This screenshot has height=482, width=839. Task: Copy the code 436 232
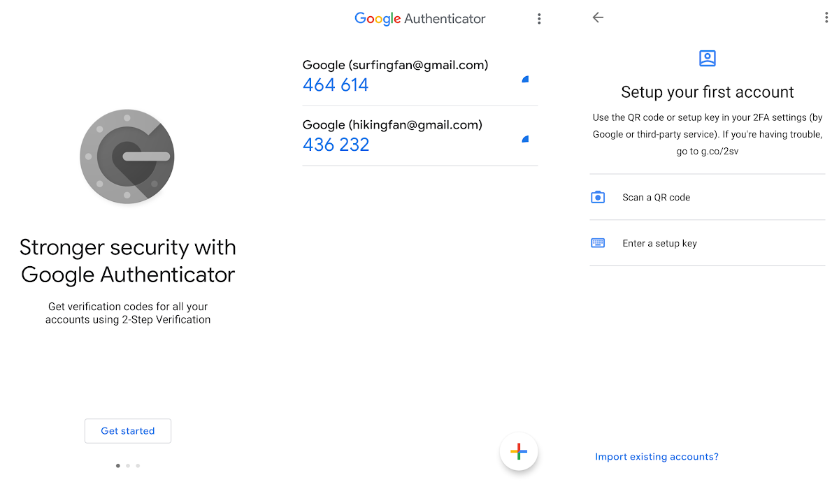[336, 144]
